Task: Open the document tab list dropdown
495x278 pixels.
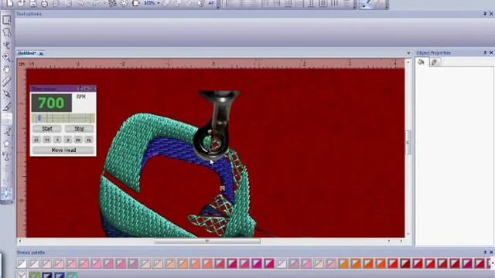Action: point(408,53)
